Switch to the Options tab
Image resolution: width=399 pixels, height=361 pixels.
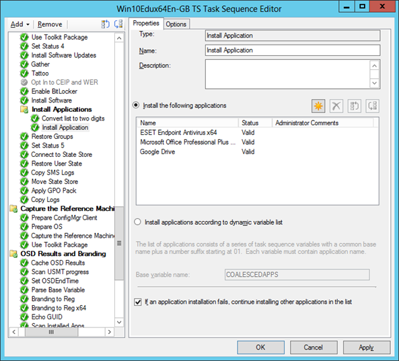click(176, 24)
